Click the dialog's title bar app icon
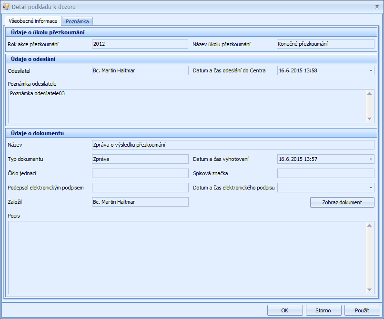The image size is (384, 319). pyautogui.click(x=6, y=7)
